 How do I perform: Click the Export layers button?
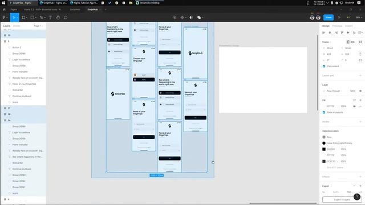coord(342,200)
